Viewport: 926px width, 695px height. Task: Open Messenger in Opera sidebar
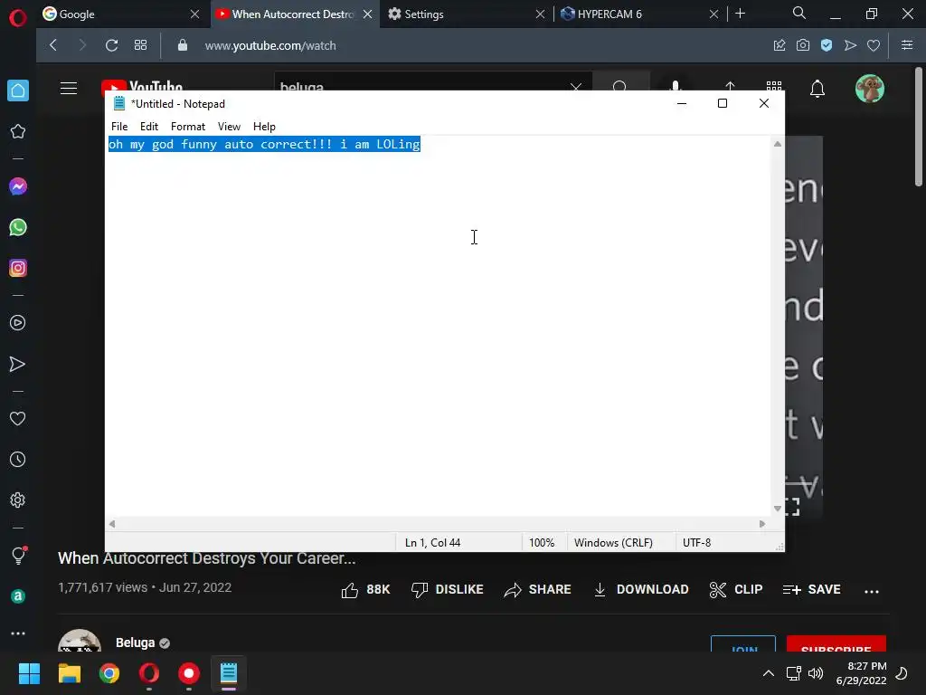click(18, 186)
